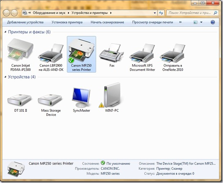Click the Оборудование и звук breadcrumb
The image size is (223, 183).
[x=49, y=13]
